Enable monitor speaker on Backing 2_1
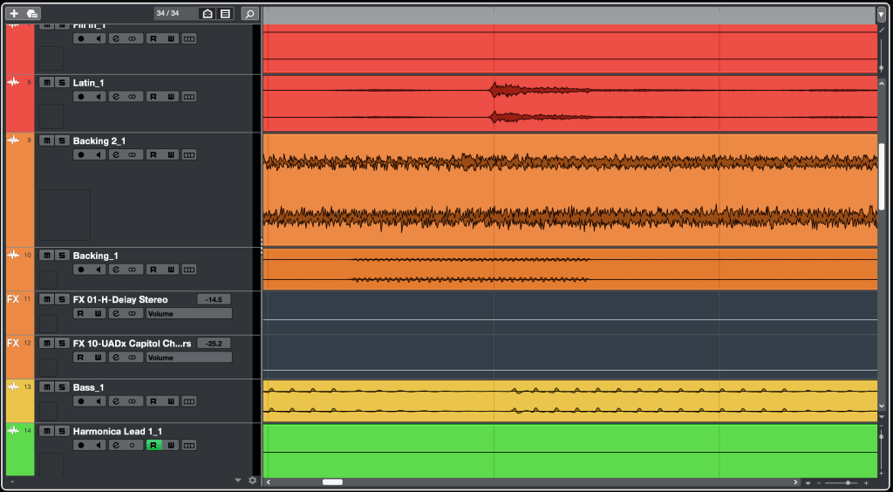Viewport: 893px width, 492px height. point(99,154)
